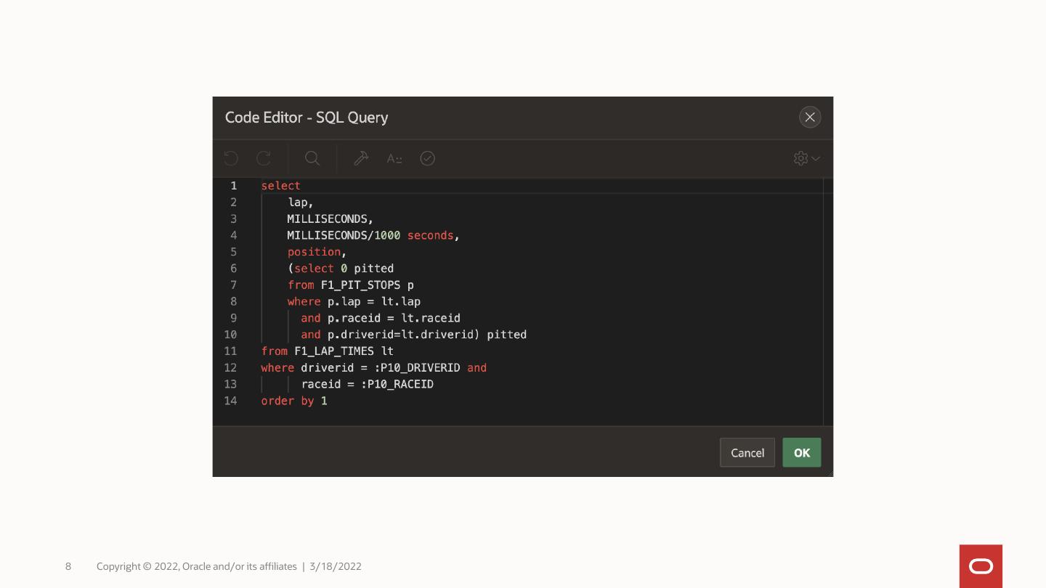This screenshot has width=1046, height=588.
Task: Validate the SQL with the checkmark icon
Action: point(428,158)
